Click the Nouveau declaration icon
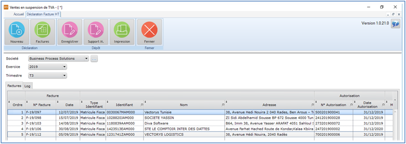The image size is (406, 144). click(x=17, y=32)
